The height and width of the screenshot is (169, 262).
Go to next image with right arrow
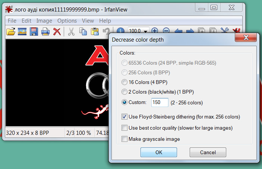click(190, 31)
